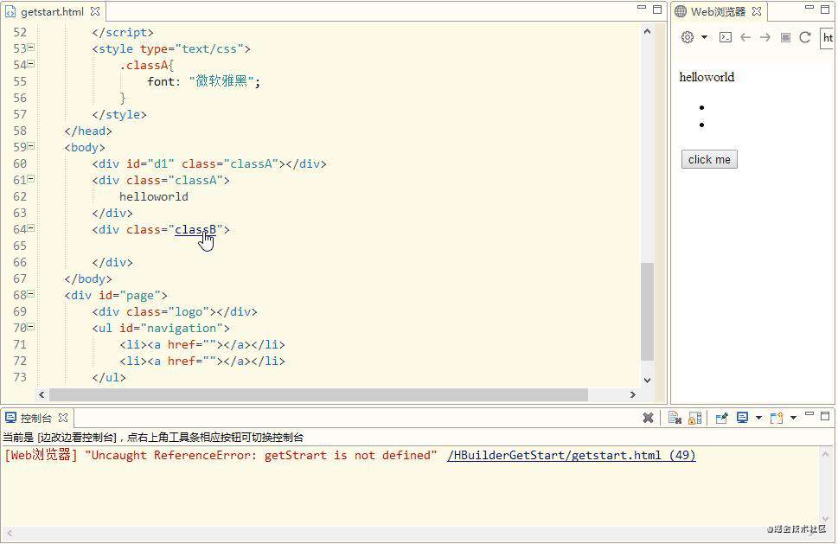This screenshot has height=544, width=838.
Task: Maximize the console panel
Action: click(825, 415)
